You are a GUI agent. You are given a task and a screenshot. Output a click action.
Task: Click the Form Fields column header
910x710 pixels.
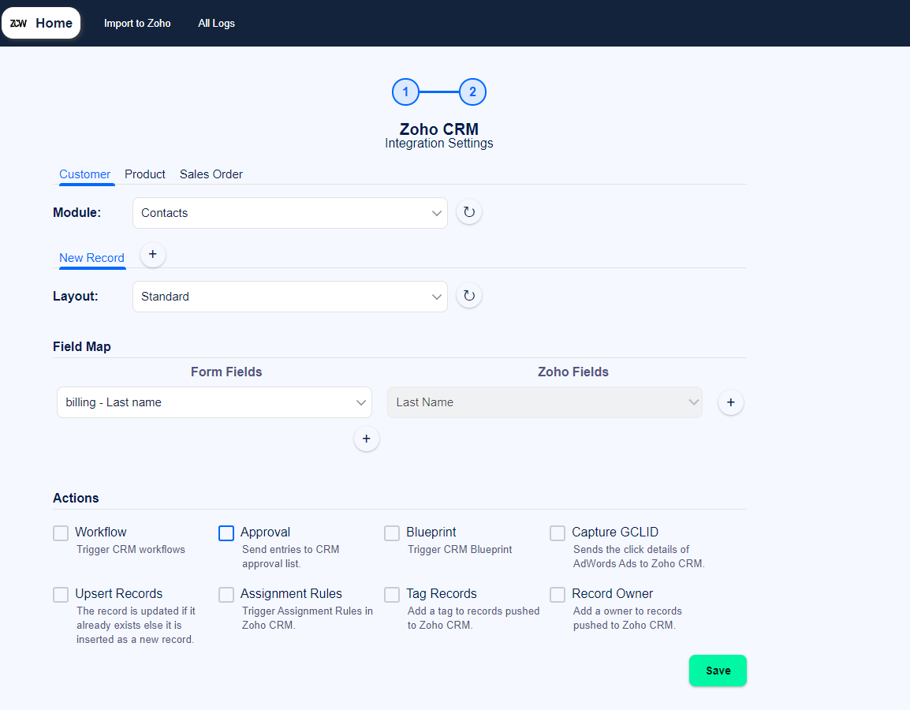pyautogui.click(x=226, y=372)
